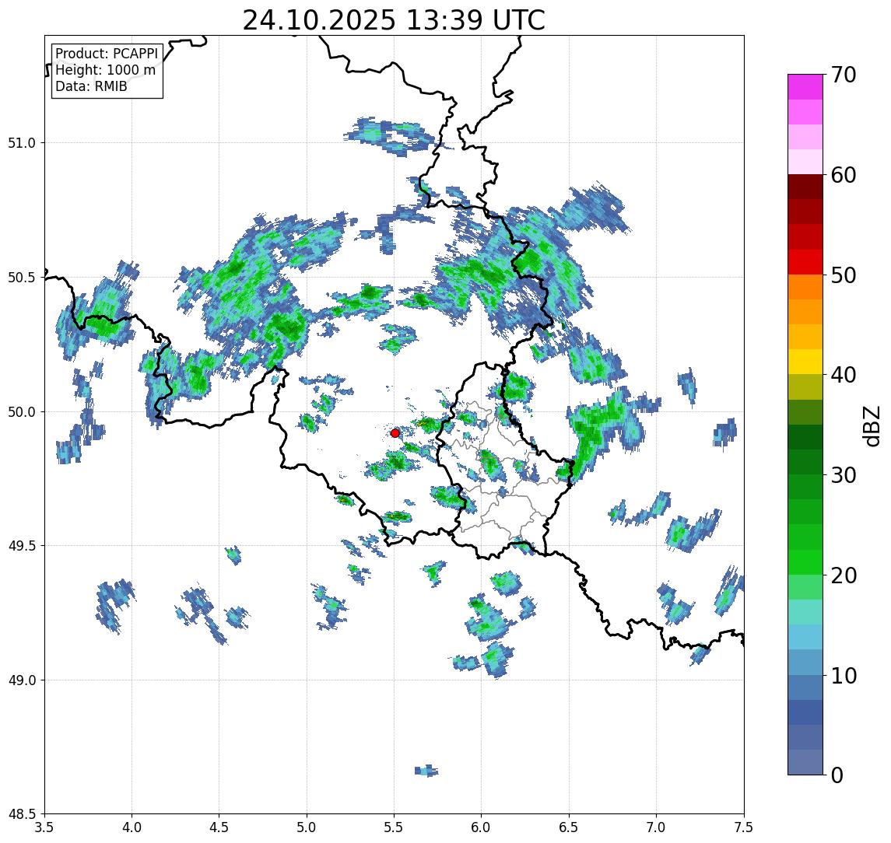Click the colorbar tick label '40'
This screenshot has width=891, height=843.
click(x=844, y=375)
